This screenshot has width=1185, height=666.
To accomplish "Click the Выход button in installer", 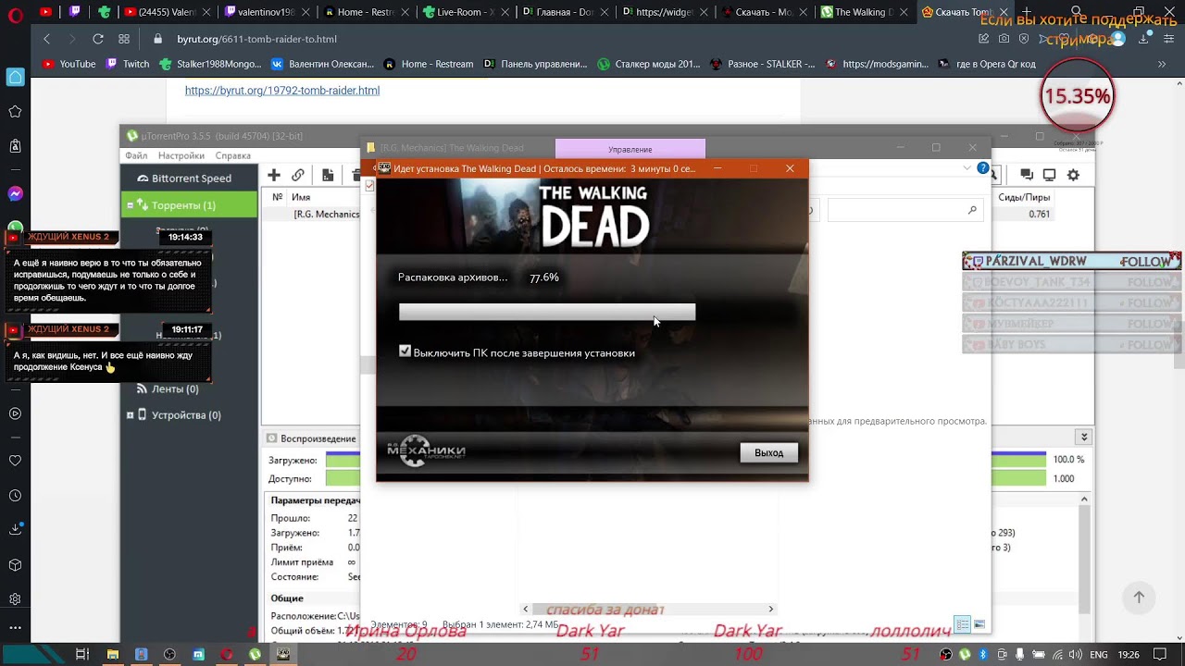I will tap(768, 452).
